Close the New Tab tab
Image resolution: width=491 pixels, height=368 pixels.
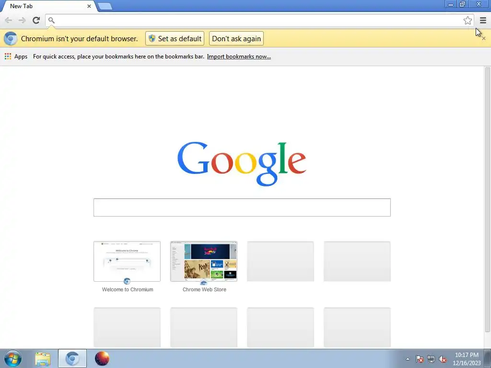(89, 6)
